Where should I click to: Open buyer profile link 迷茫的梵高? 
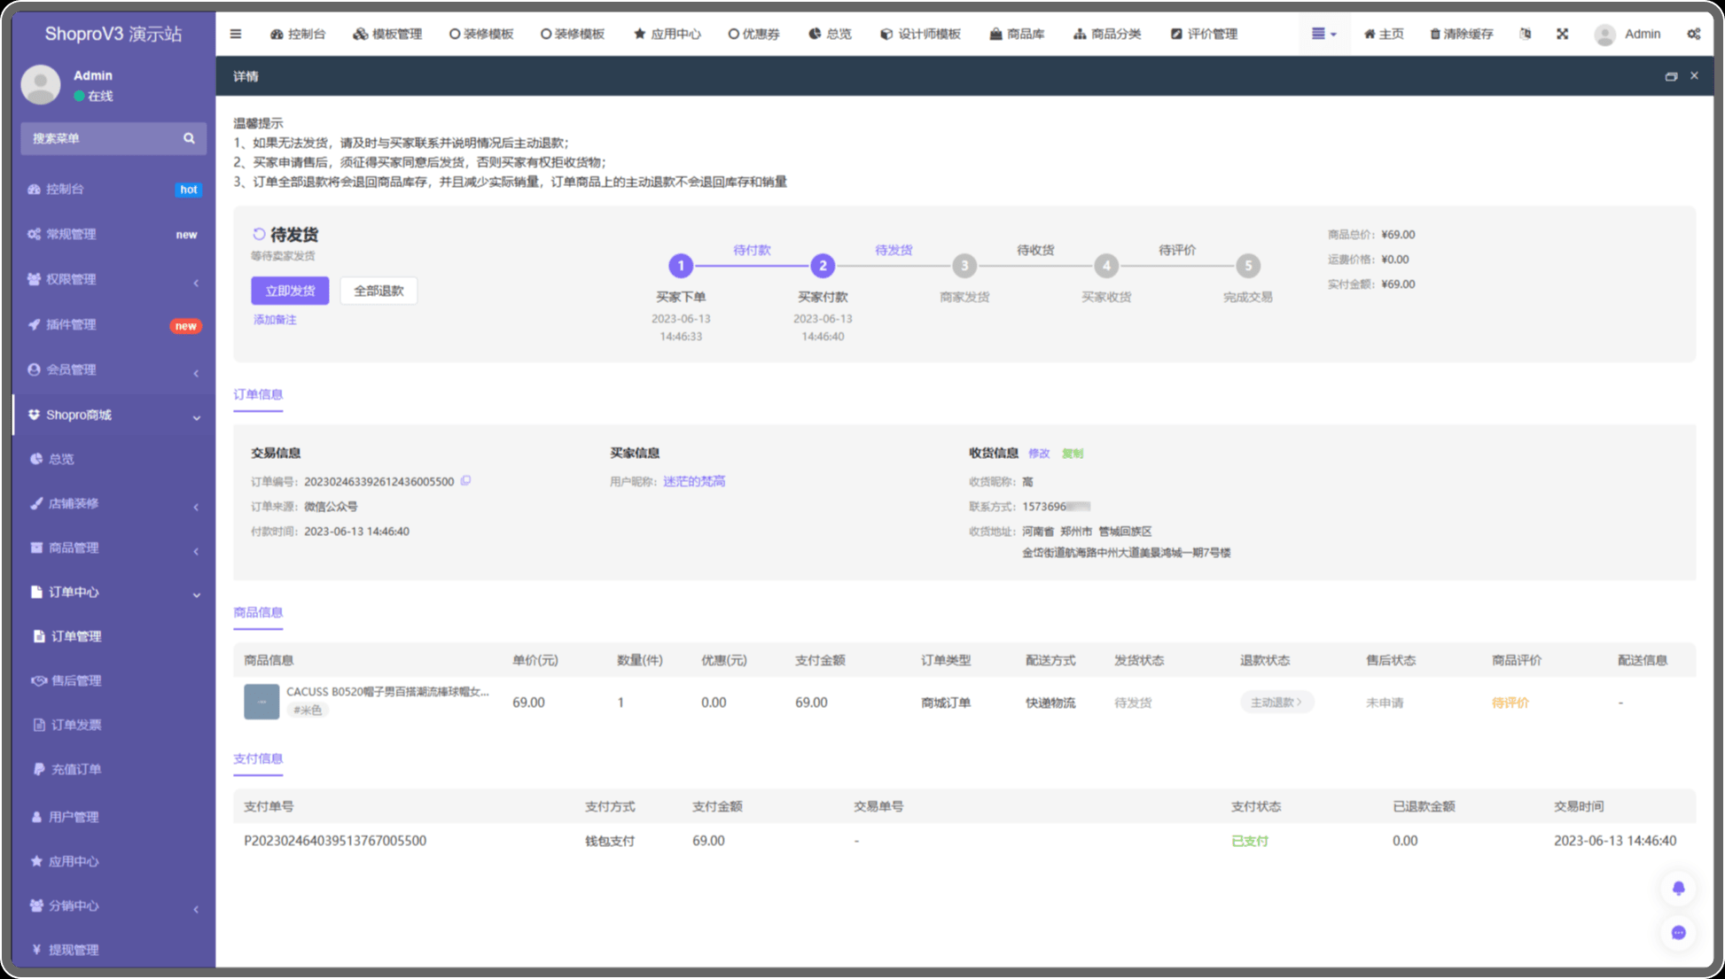[694, 481]
